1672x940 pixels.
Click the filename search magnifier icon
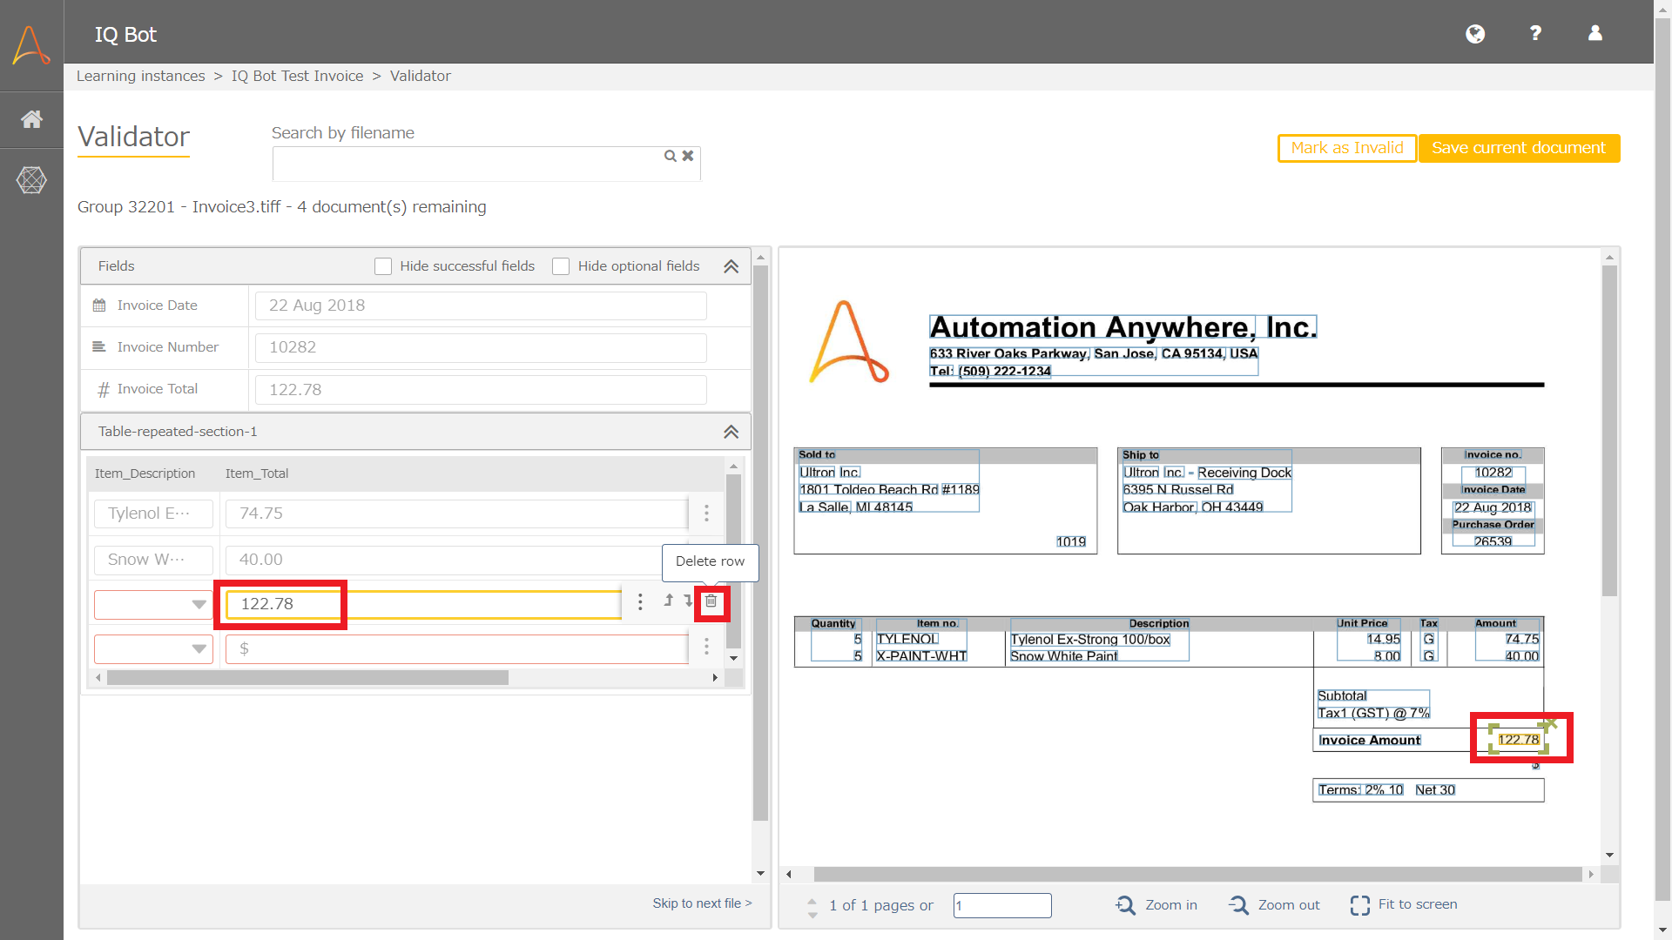671,156
